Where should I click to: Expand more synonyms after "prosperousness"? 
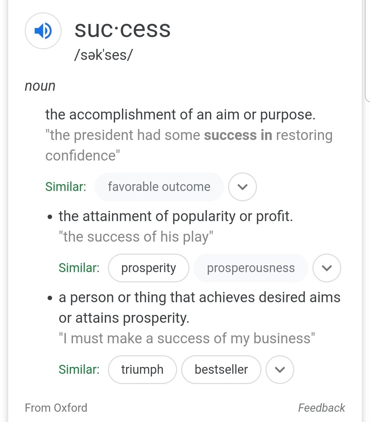click(327, 268)
